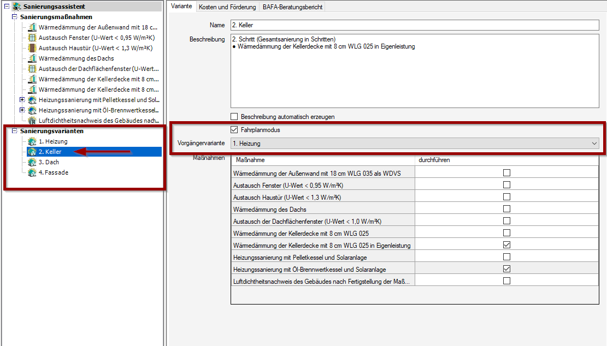Click the 4. Fassade variant icon
607x346 pixels.
32,173
